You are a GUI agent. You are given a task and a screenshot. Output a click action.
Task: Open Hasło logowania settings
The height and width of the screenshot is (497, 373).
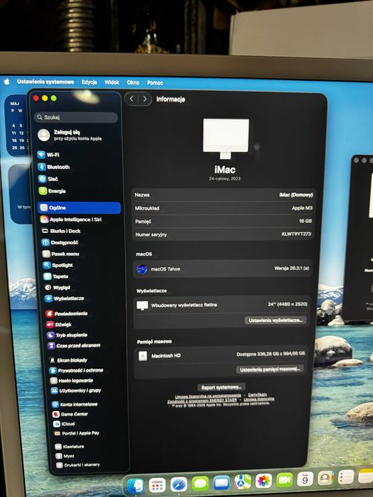(x=72, y=381)
